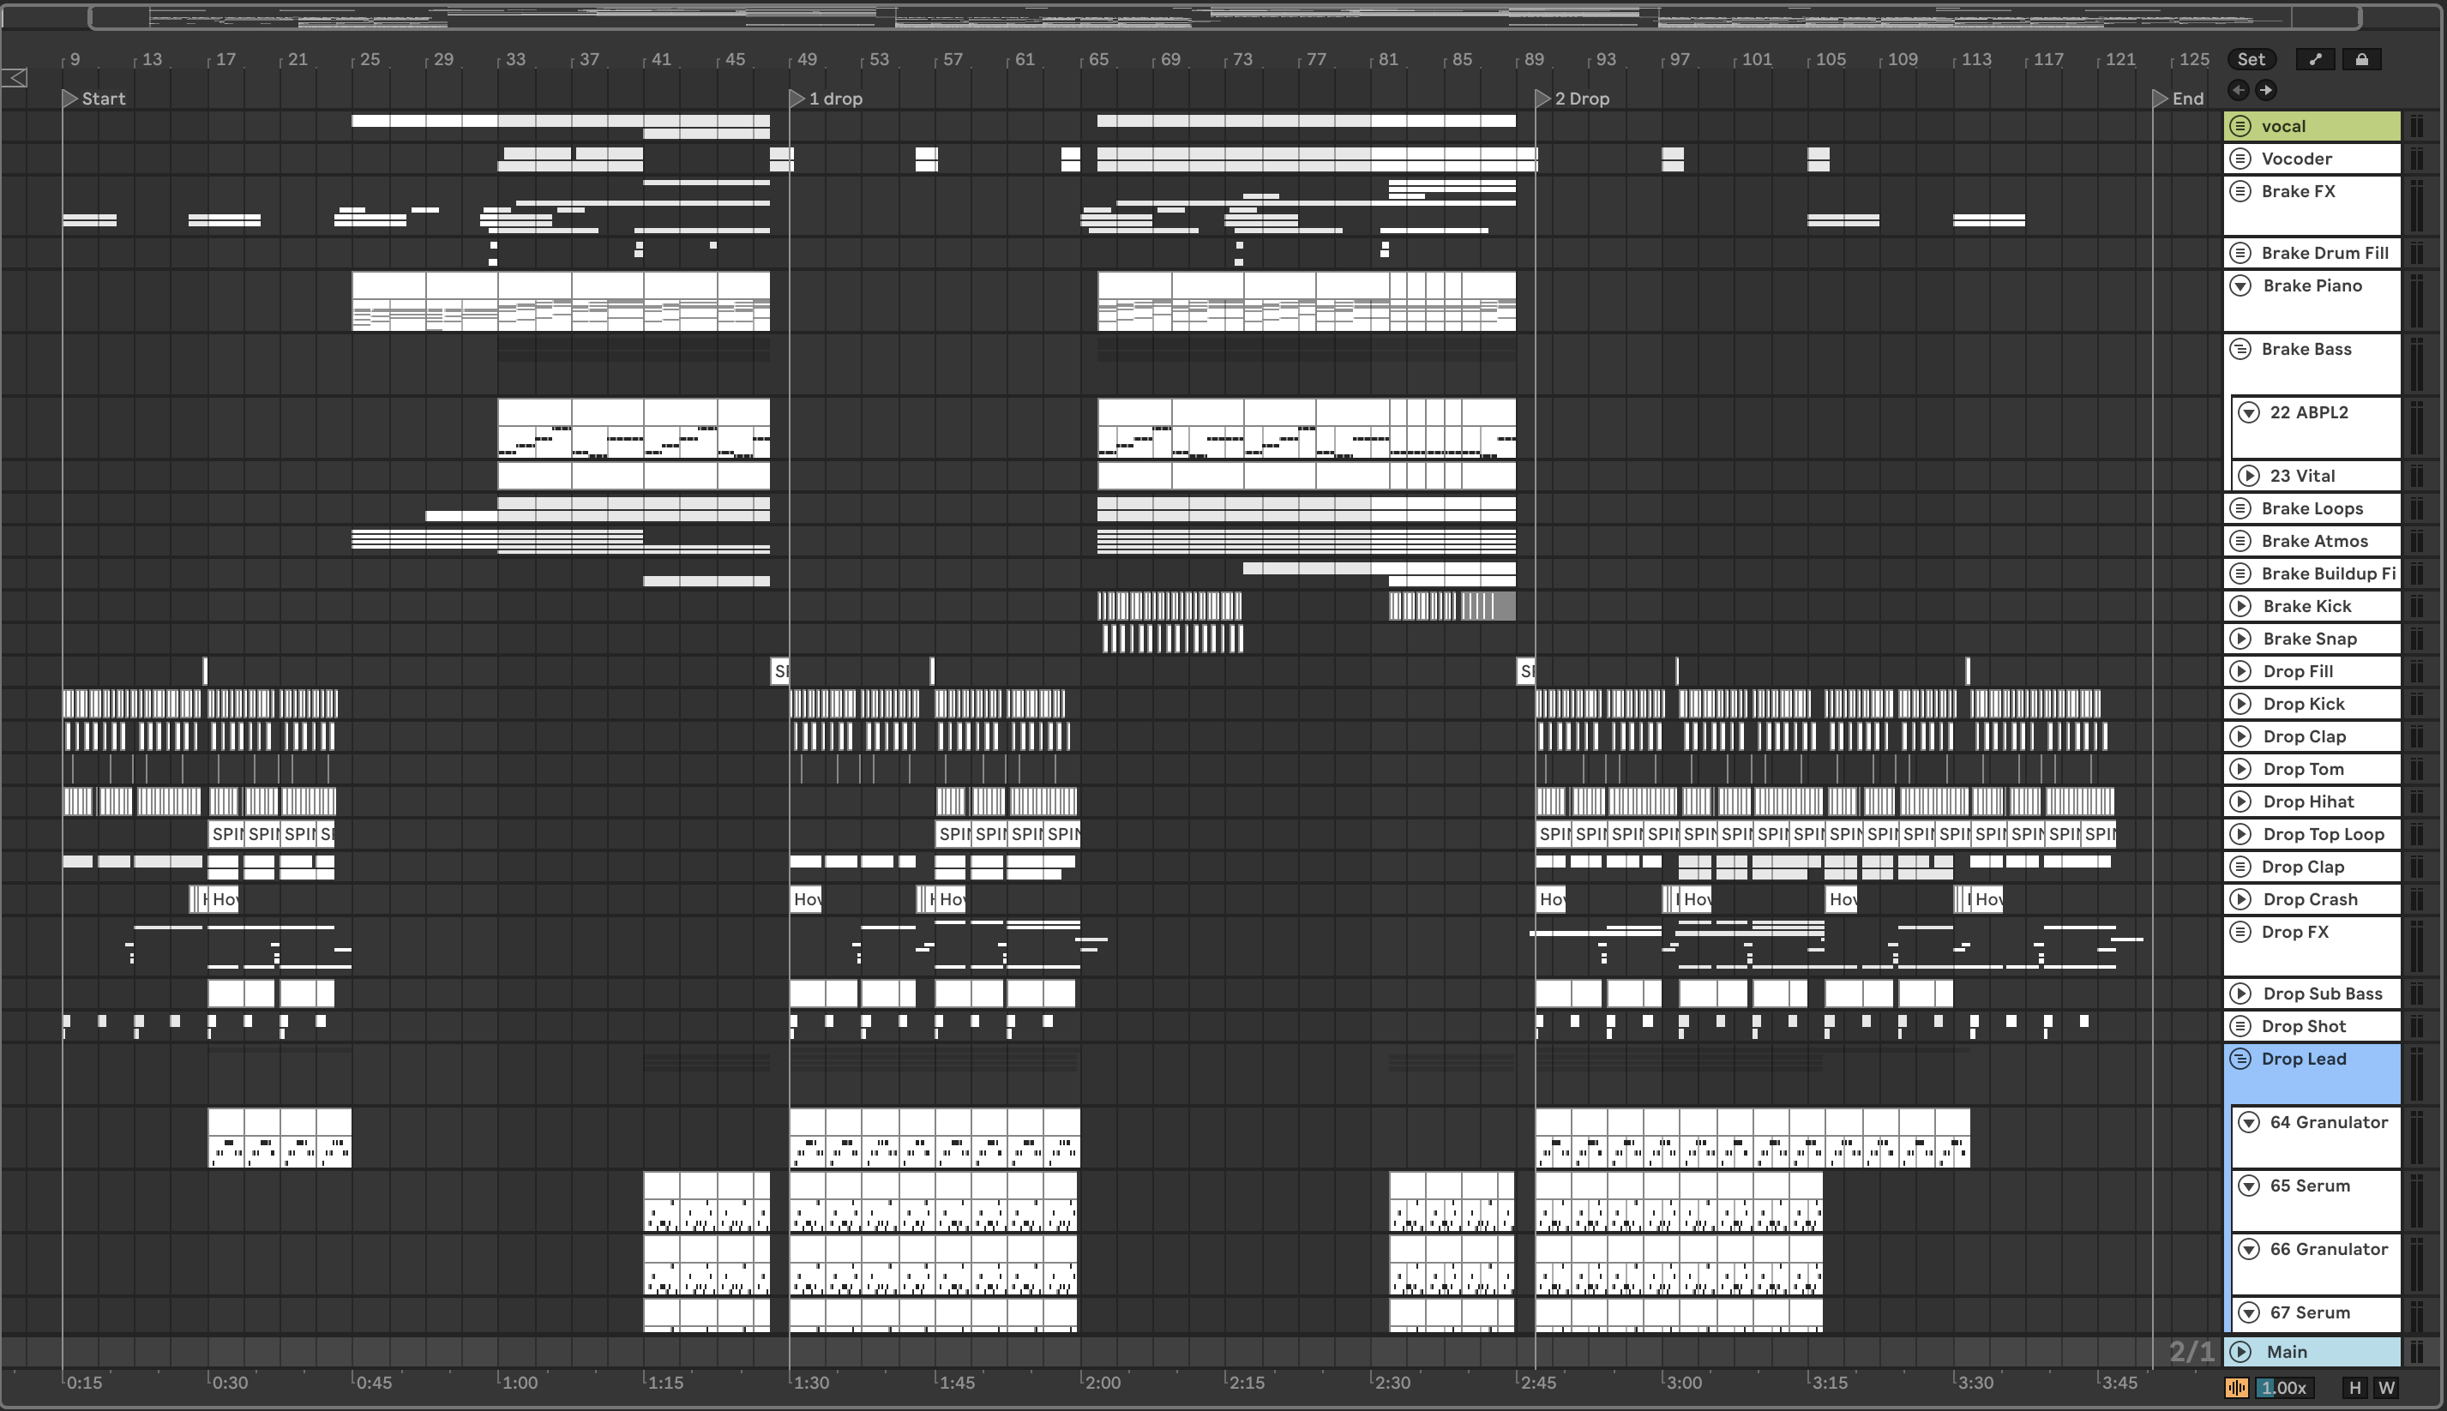The width and height of the screenshot is (2447, 1411).
Task: Select the Vocoder track title
Action: (x=2297, y=159)
